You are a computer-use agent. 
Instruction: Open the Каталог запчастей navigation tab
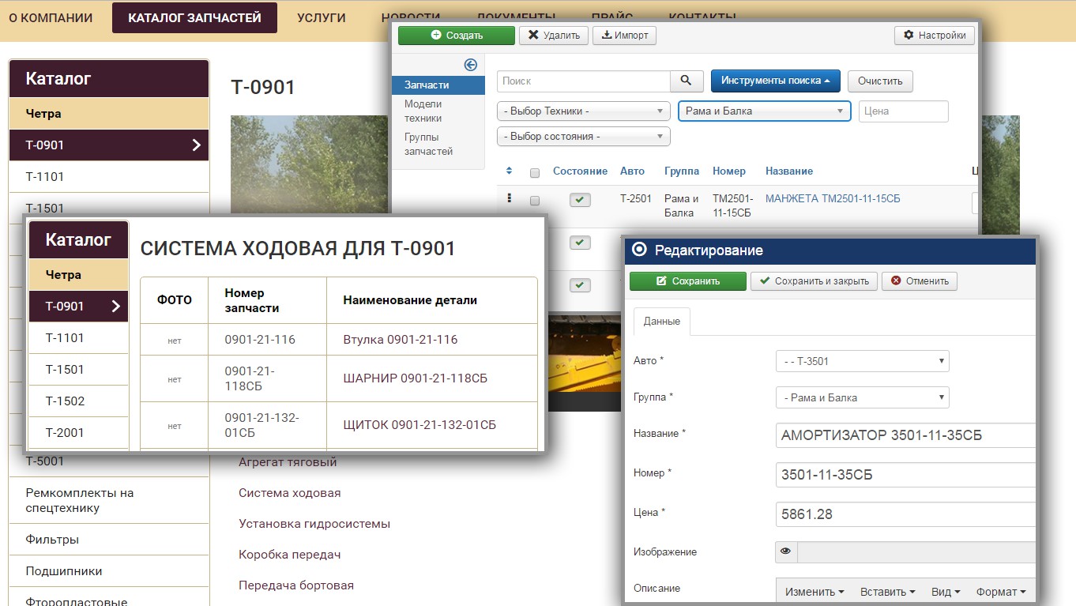pos(194,17)
